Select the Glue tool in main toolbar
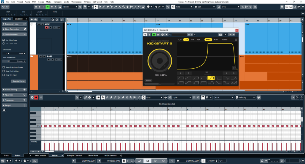The image size is (305, 164). coord(116,7)
